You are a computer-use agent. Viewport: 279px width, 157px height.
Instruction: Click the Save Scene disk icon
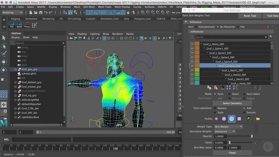[x=41, y=13]
